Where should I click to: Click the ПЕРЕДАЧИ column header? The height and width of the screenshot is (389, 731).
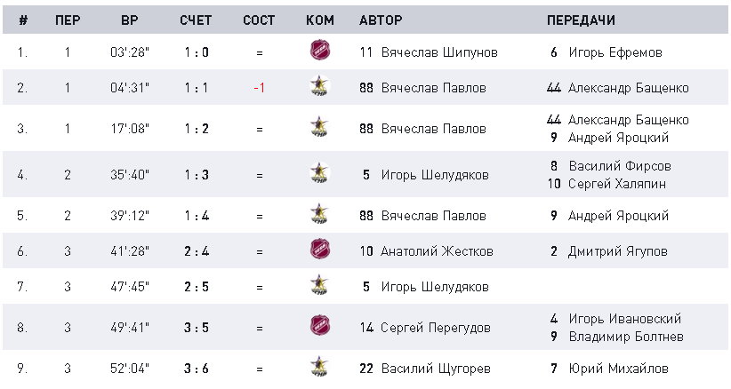click(x=581, y=20)
